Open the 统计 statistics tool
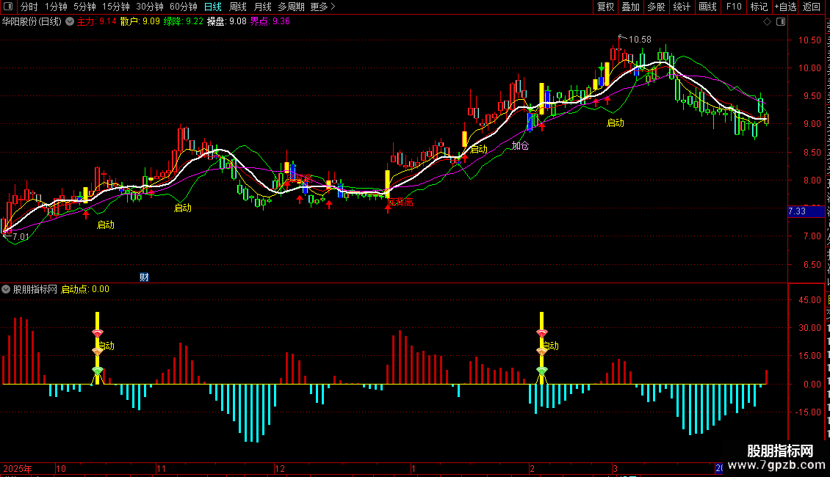830x477 pixels. click(681, 7)
